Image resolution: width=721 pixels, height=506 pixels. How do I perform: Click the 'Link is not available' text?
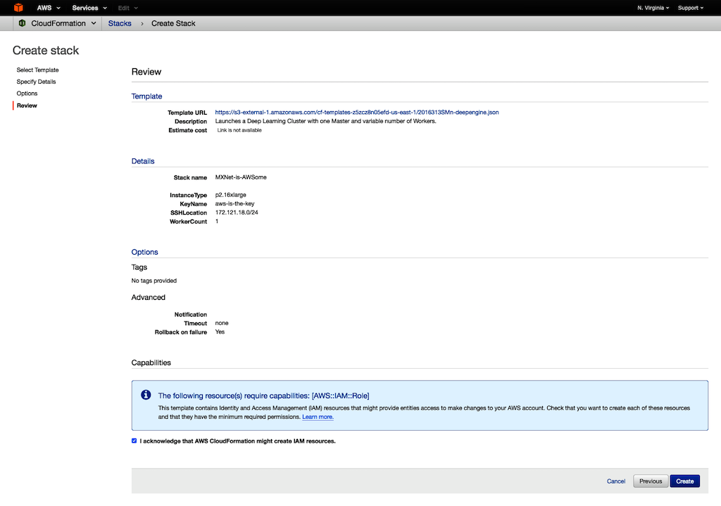click(x=239, y=130)
